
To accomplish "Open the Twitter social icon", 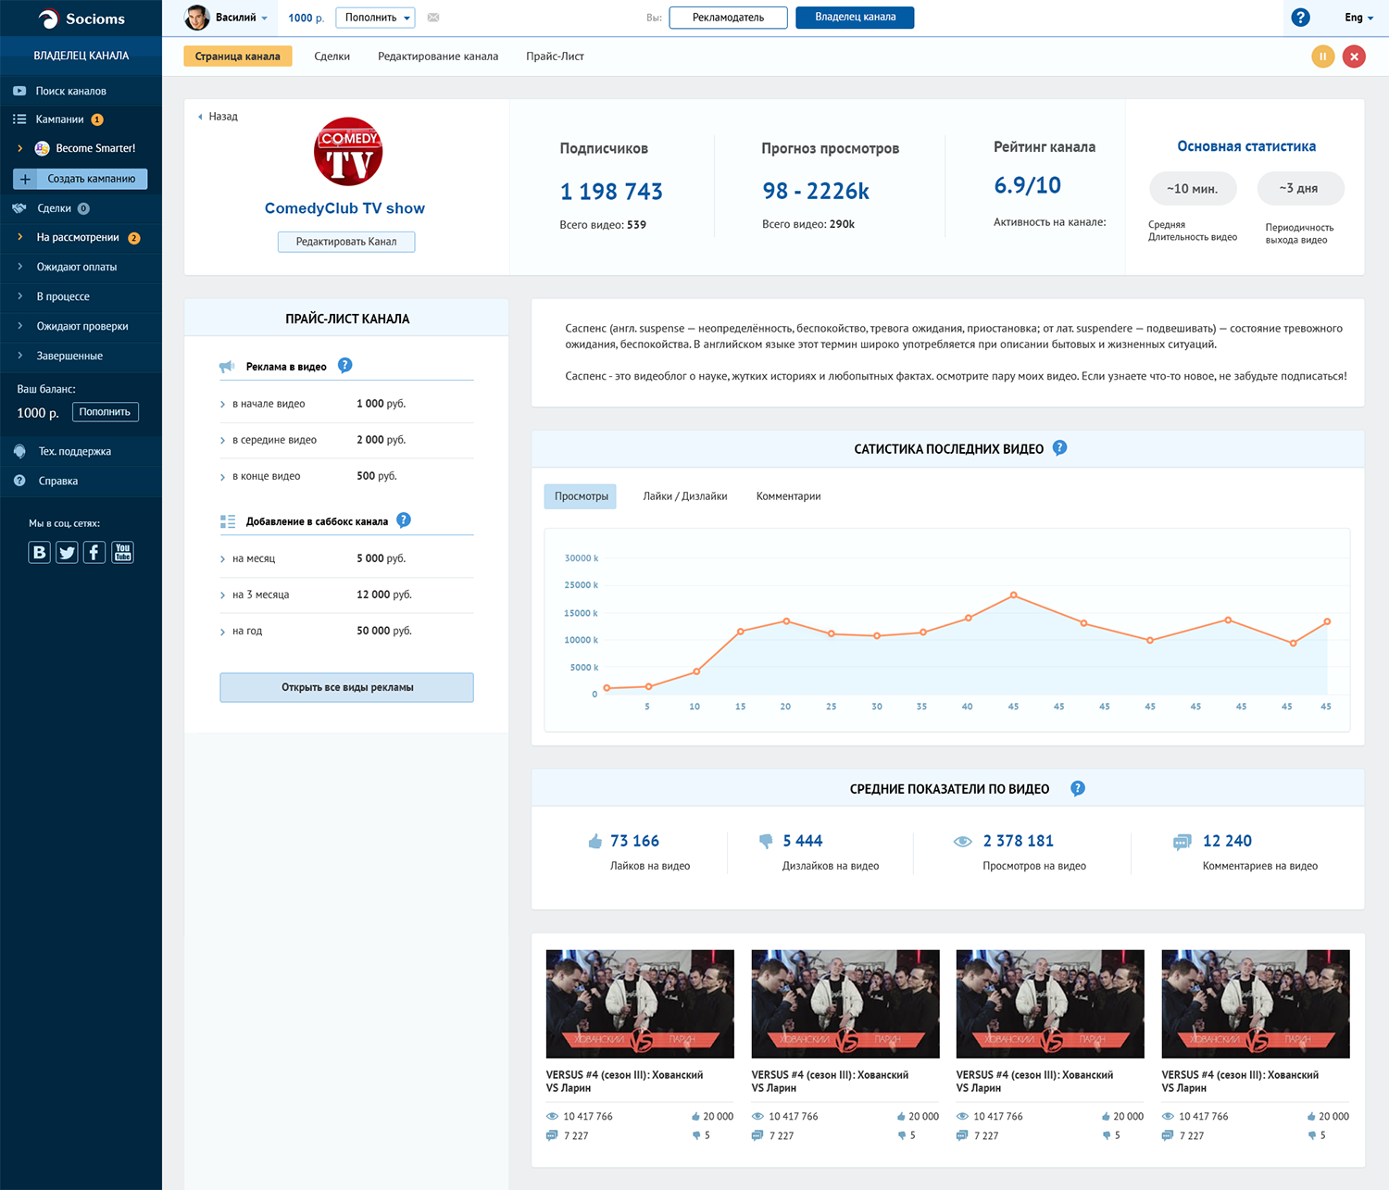I will point(67,553).
